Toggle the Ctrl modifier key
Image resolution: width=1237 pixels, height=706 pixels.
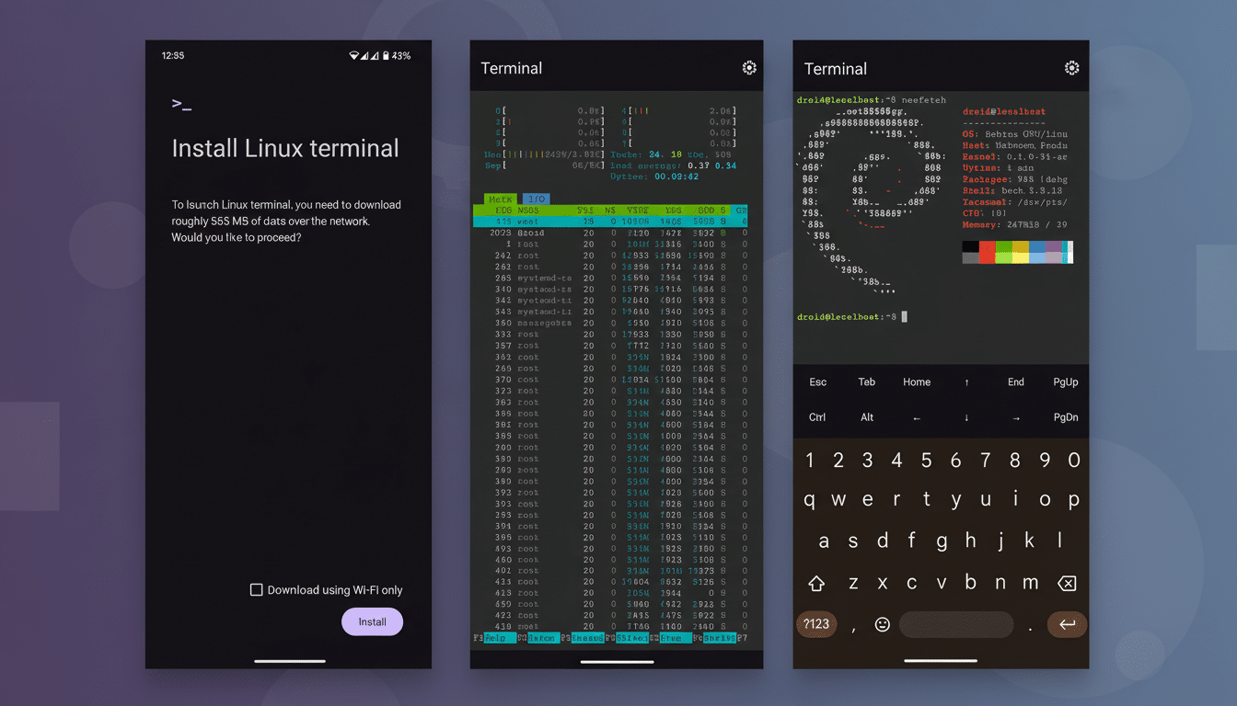click(x=817, y=417)
